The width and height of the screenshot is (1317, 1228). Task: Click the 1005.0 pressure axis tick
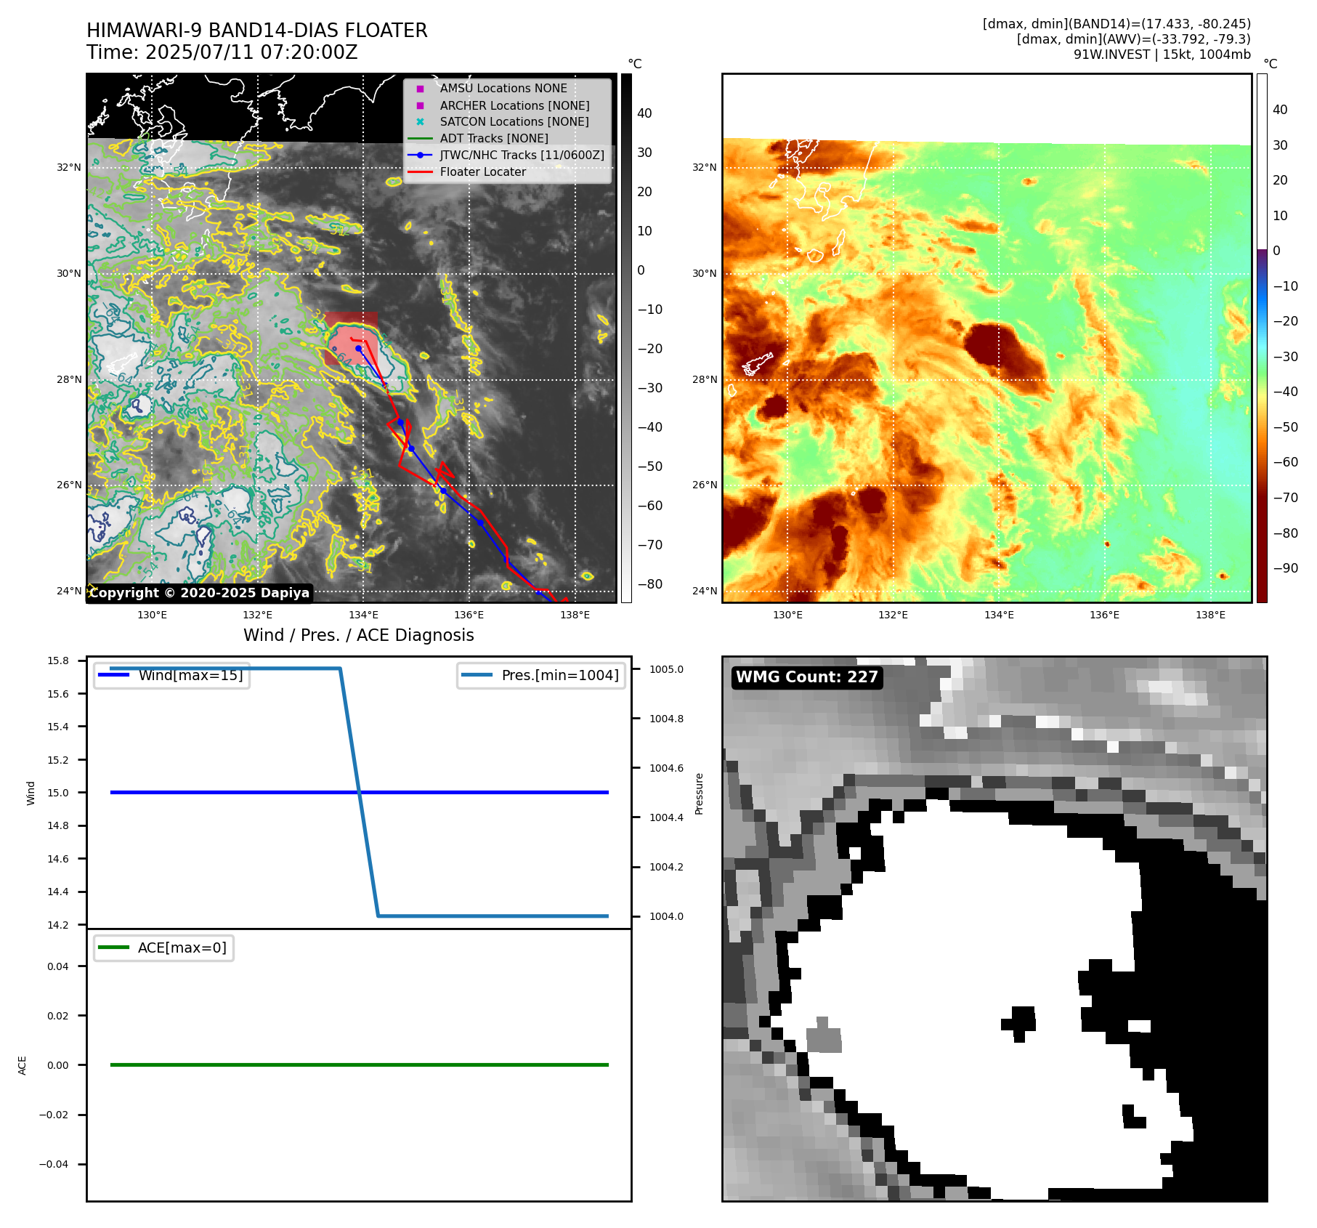point(666,669)
